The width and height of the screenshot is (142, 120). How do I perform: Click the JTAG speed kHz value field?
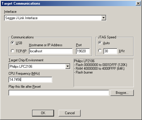click(110, 51)
